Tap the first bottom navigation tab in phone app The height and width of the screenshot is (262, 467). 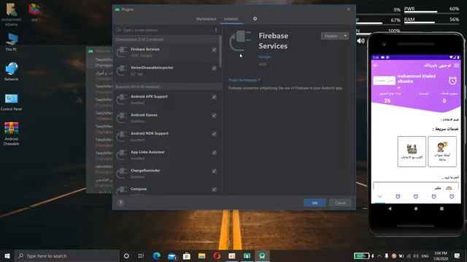click(x=379, y=196)
